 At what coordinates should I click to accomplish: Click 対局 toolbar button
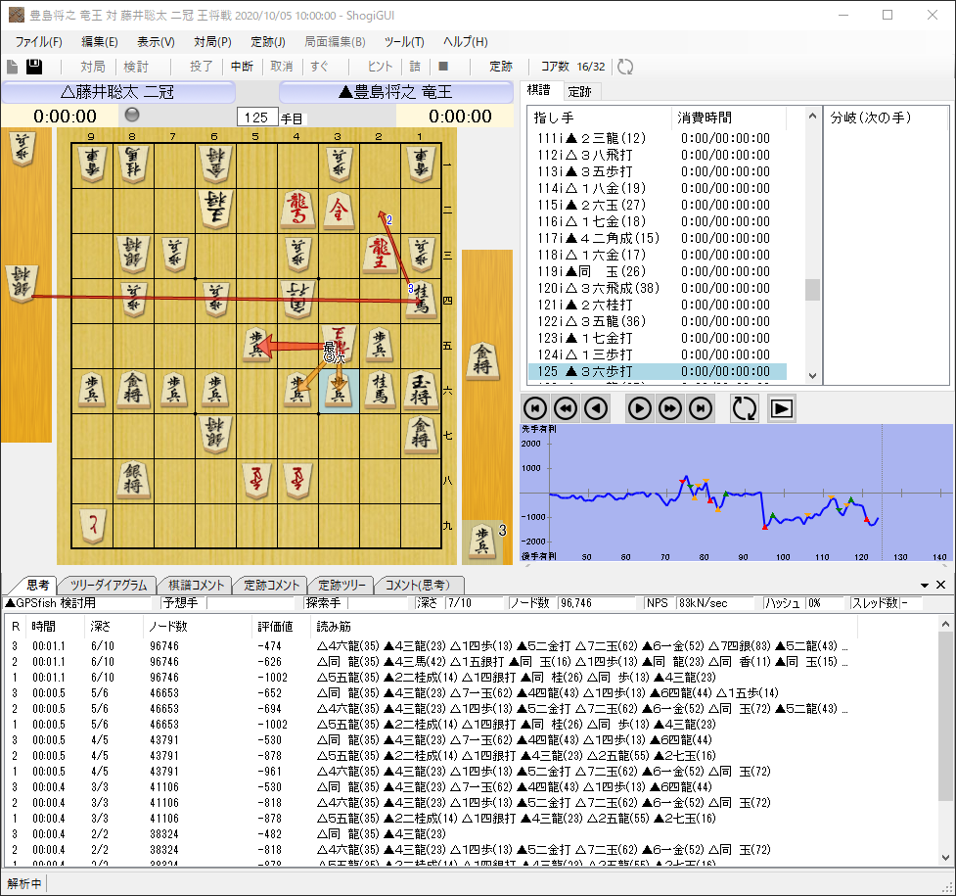click(x=93, y=67)
